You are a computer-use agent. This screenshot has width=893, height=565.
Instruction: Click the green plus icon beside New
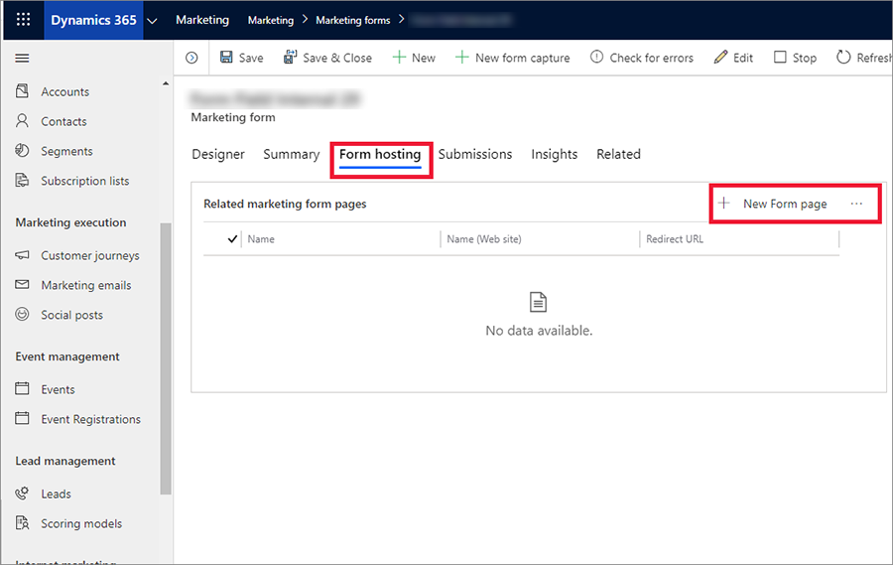click(399, 57)
